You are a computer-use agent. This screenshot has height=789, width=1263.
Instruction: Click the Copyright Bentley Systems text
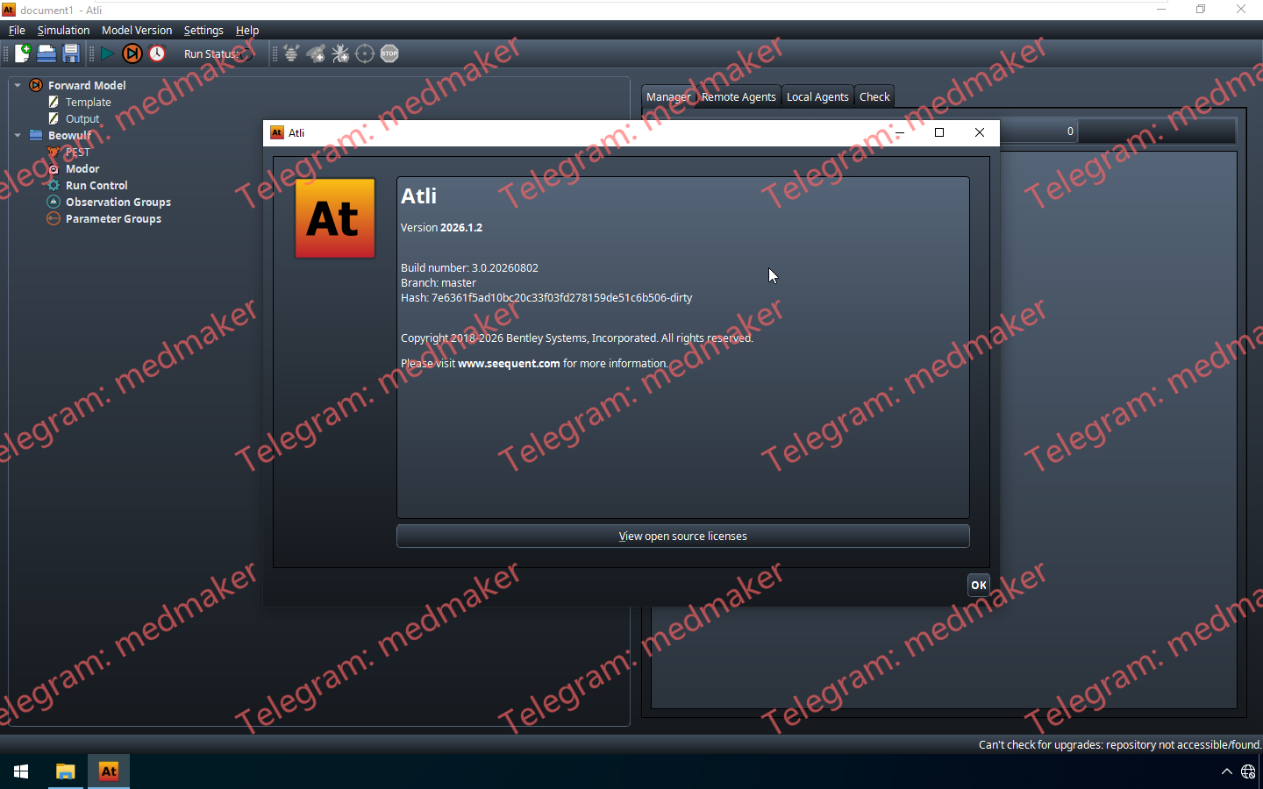(577, 338)
